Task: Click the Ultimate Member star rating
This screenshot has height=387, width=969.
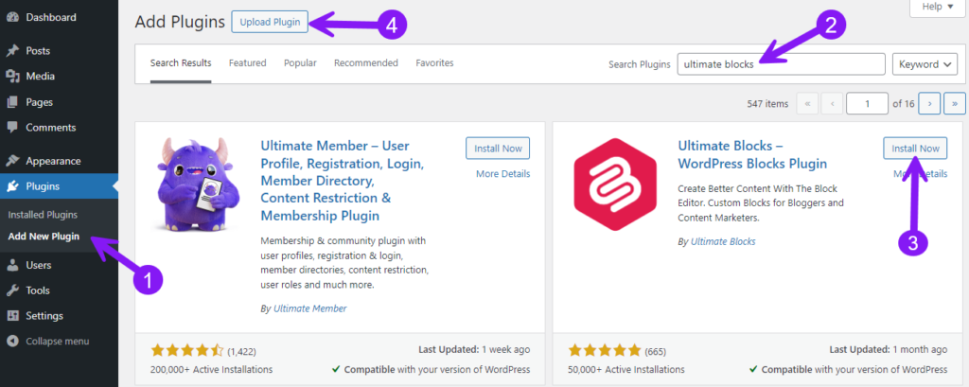Action: click(x=187, y=351)
